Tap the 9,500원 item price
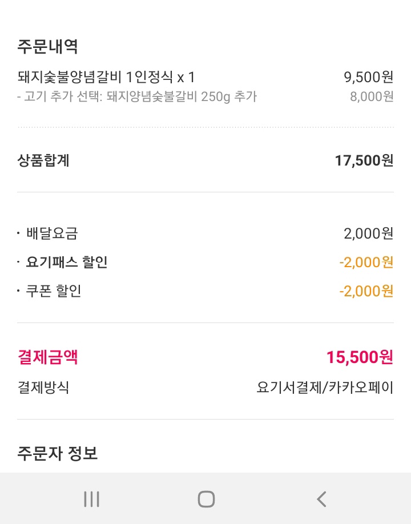Screen dimensions: 411x524 click(368, 77)
